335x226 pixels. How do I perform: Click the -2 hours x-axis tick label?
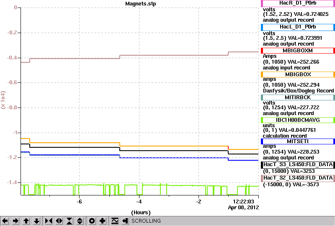click(x=198, y=202)
